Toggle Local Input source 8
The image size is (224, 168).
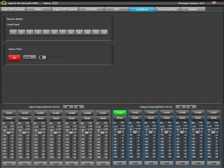[x=71, y=32]
